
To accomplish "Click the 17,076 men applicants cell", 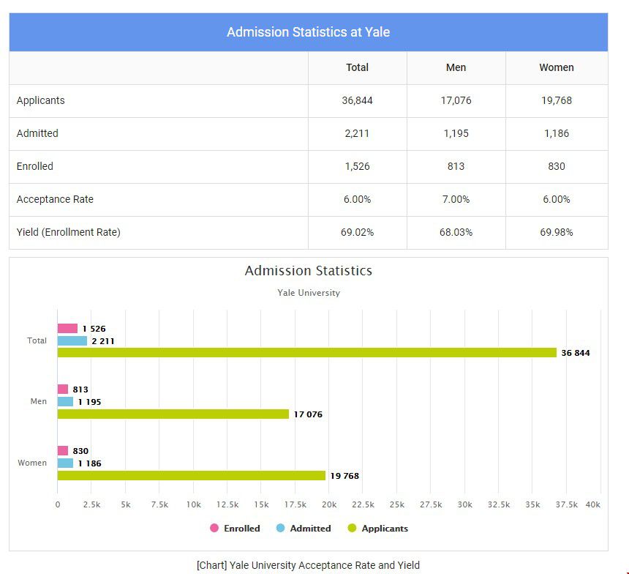I will point(456,100).
